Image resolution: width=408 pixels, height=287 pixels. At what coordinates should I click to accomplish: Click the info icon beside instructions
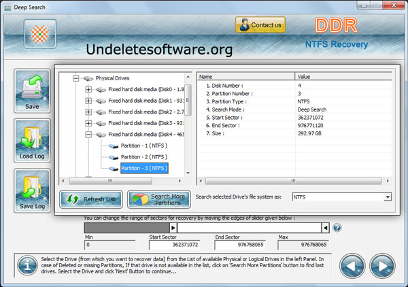(27, 265)
